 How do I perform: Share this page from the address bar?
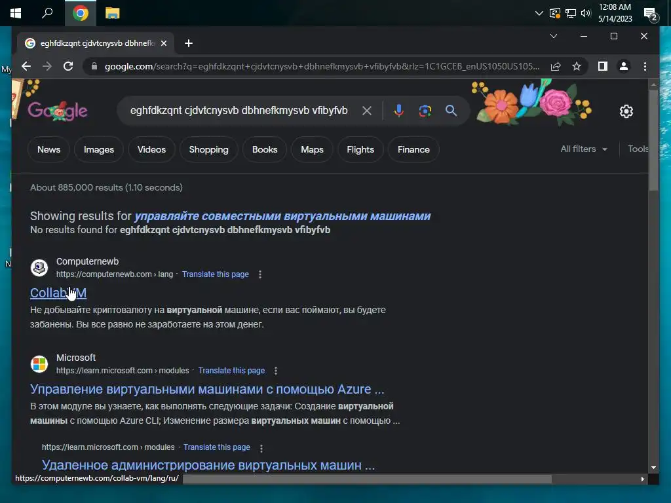(x=556, y=66)
